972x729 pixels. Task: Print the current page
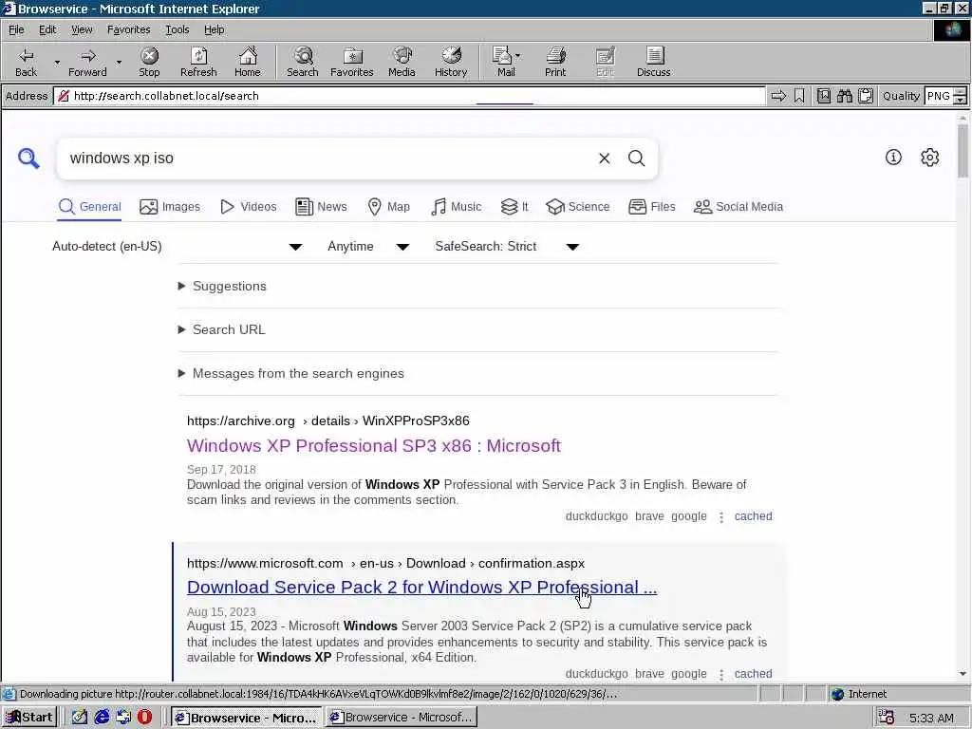tap(555, 62)
